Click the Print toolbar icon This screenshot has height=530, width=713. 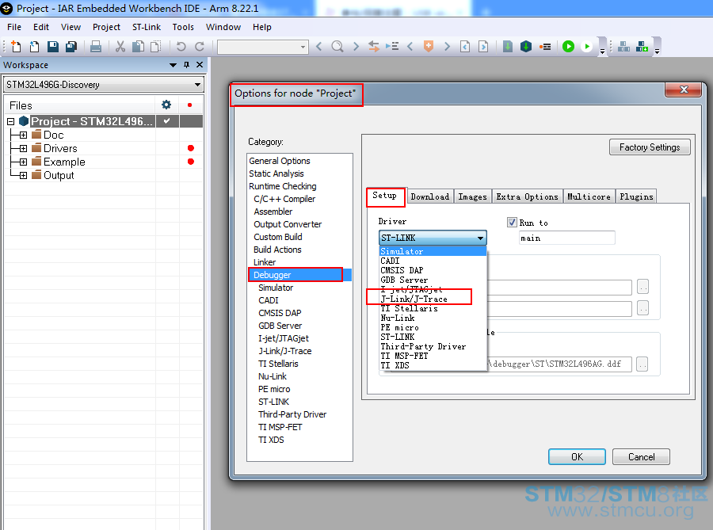click(96, 47)
